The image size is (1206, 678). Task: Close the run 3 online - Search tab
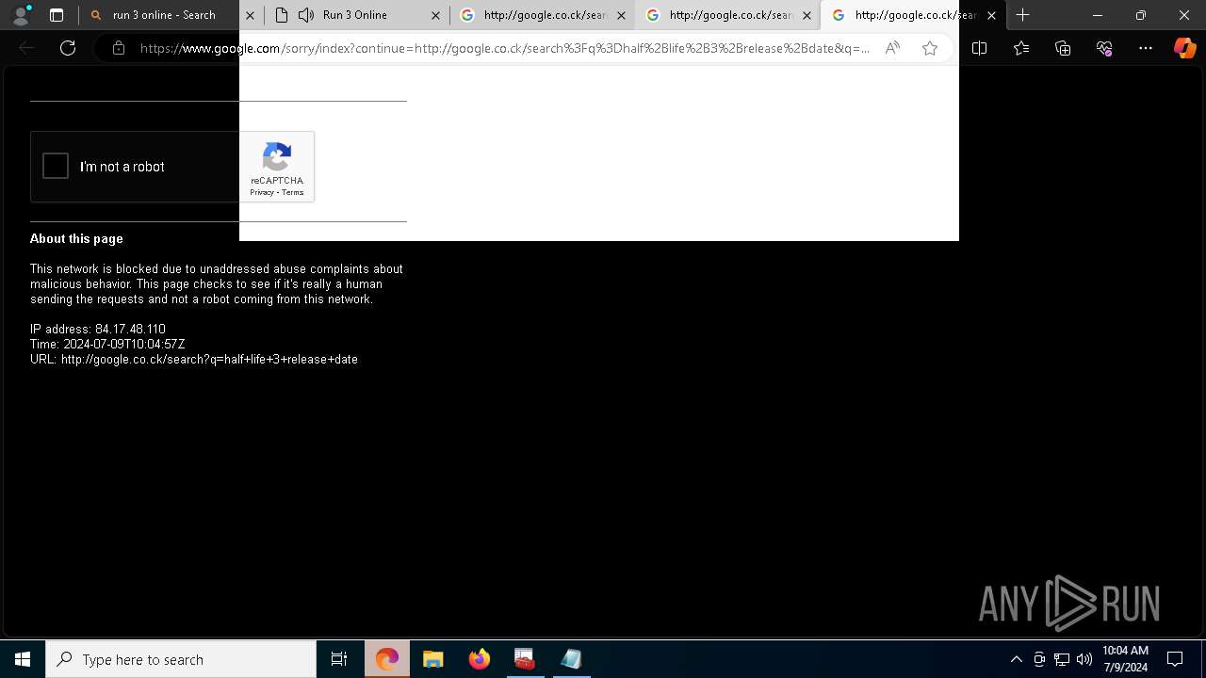(x=250, y=15)
